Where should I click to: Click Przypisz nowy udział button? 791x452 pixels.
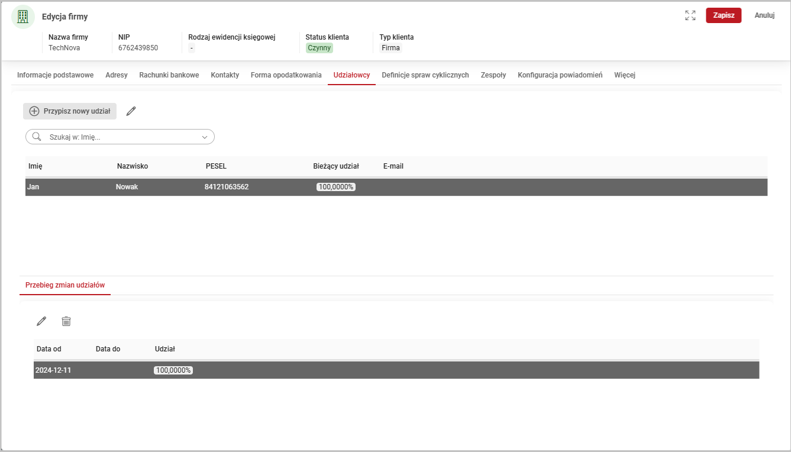[70, 111]
